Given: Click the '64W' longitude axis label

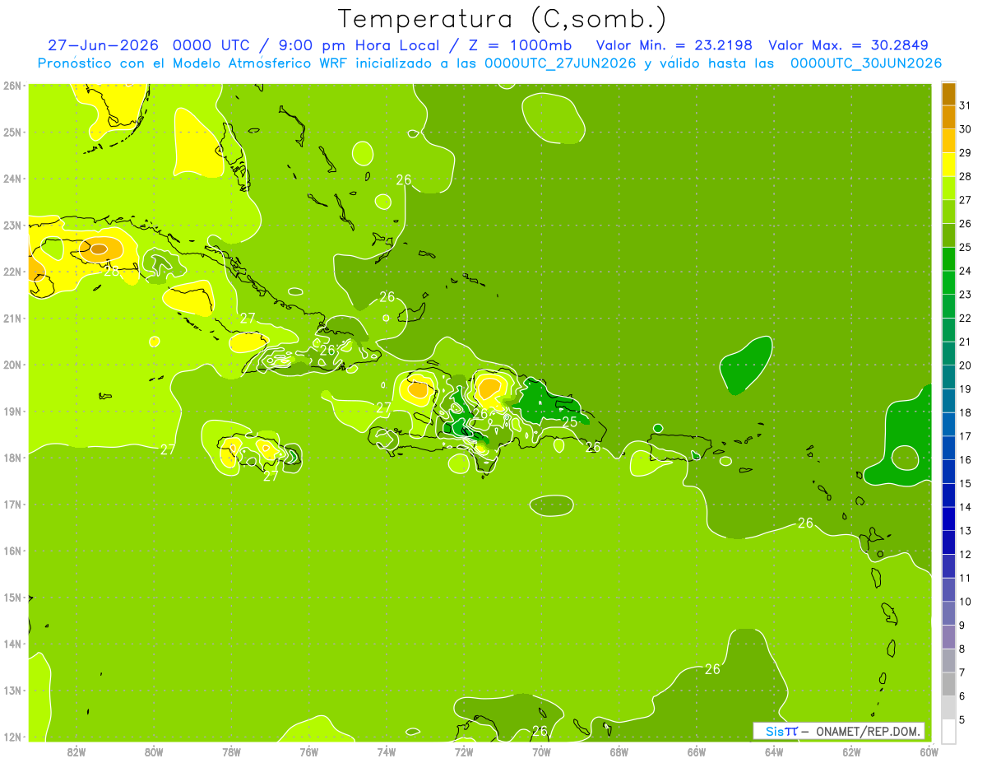Looking at the screenshot, I should click(x=774, y=751).
